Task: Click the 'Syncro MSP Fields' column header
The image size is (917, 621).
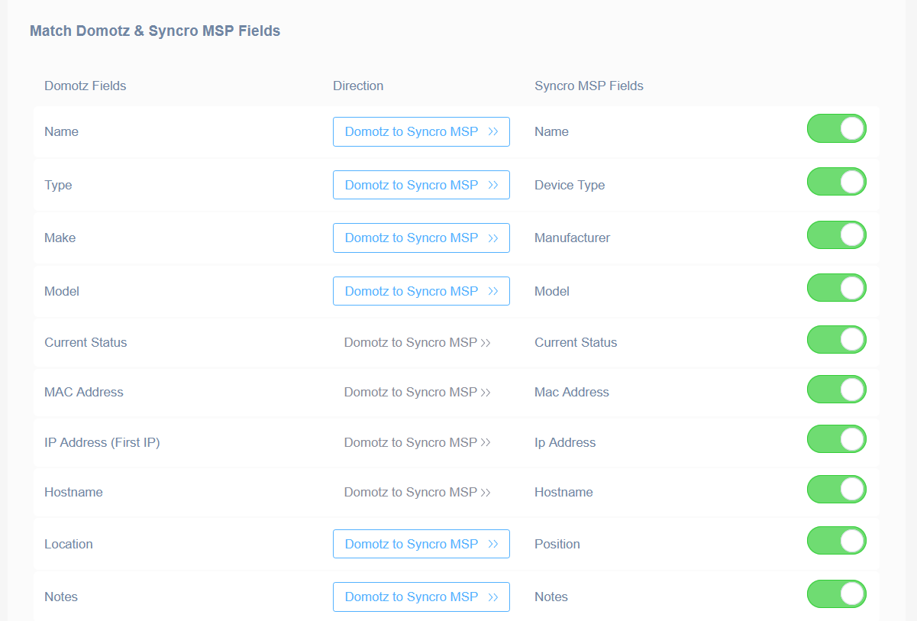Action: [x=589, y=86]
